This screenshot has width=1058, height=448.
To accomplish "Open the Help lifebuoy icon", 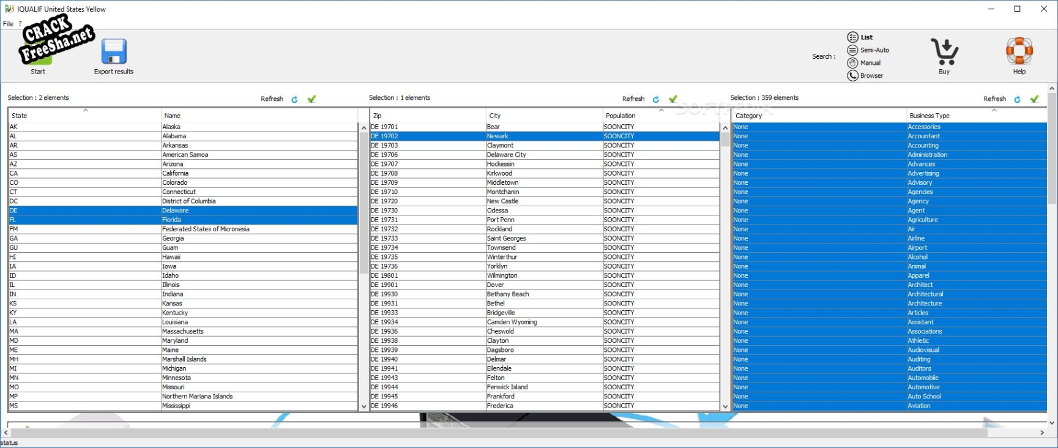I will pos(1019,51).
